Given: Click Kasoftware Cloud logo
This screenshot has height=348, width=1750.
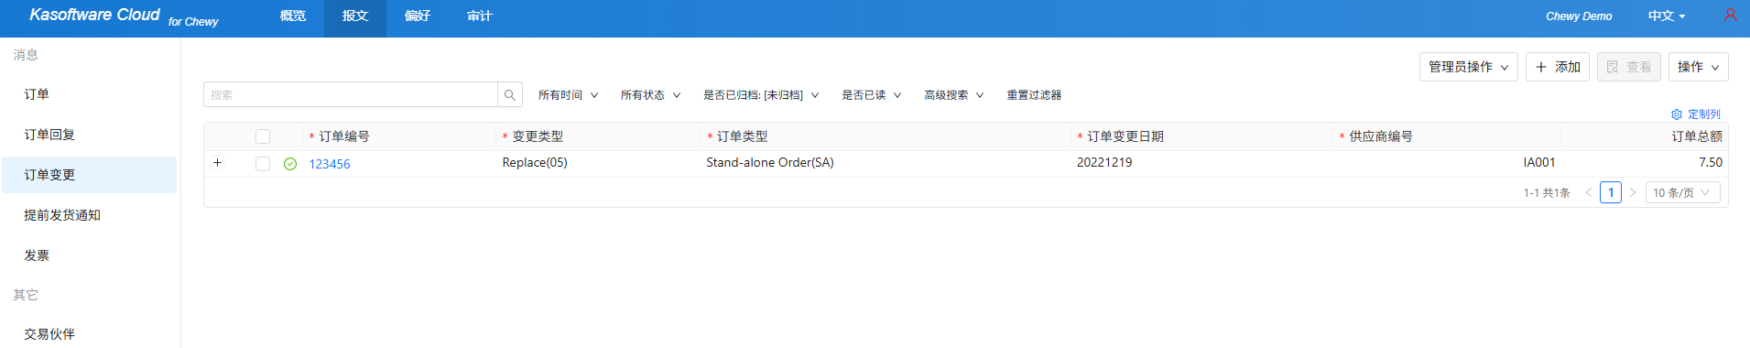Looking at the screenshot, I should (124, 16).
